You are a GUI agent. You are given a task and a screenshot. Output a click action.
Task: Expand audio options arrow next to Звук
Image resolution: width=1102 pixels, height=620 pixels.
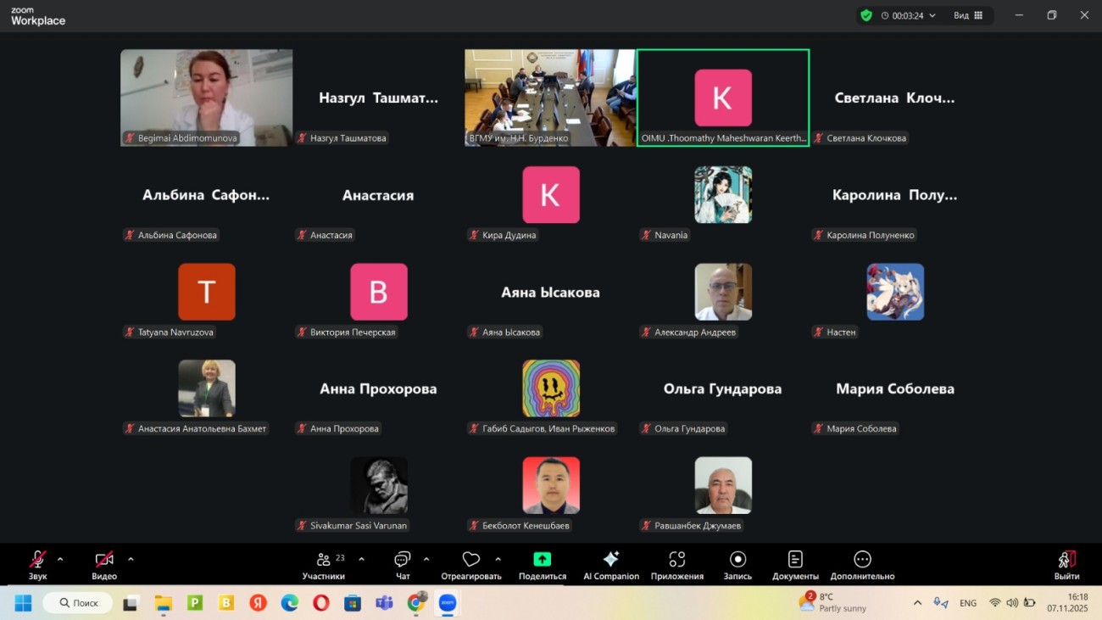click(x=60, y=559)
